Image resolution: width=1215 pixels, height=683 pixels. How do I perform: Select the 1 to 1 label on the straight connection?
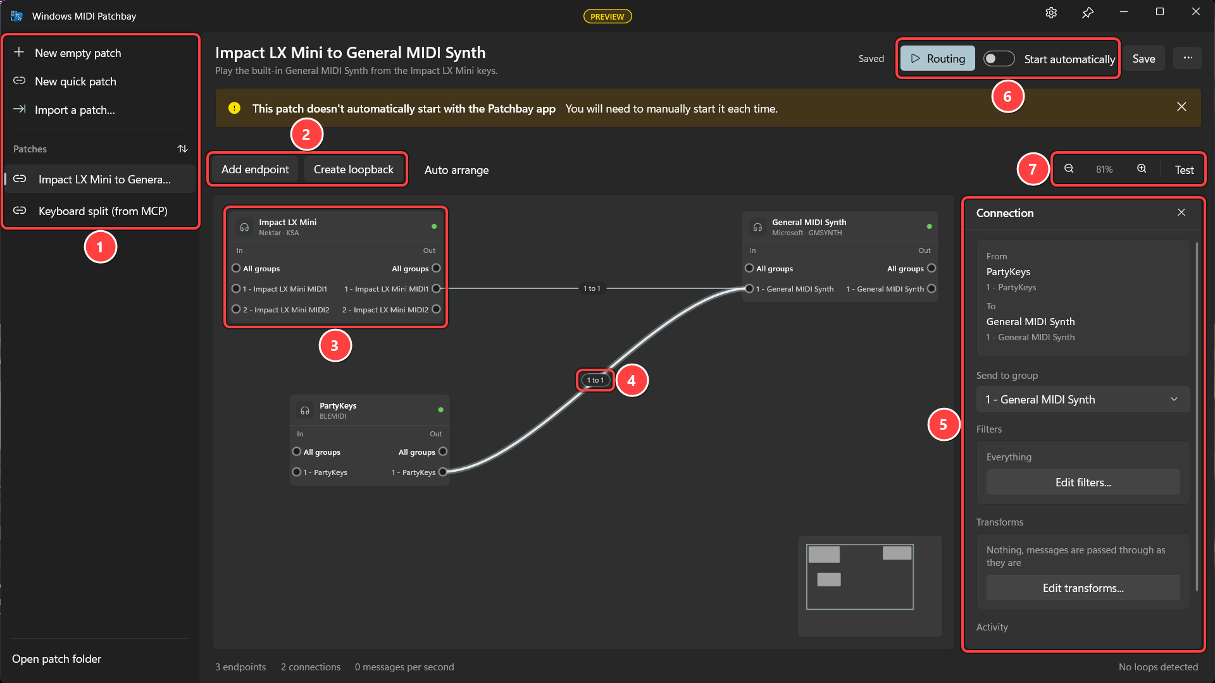click(x=592, y=288)
